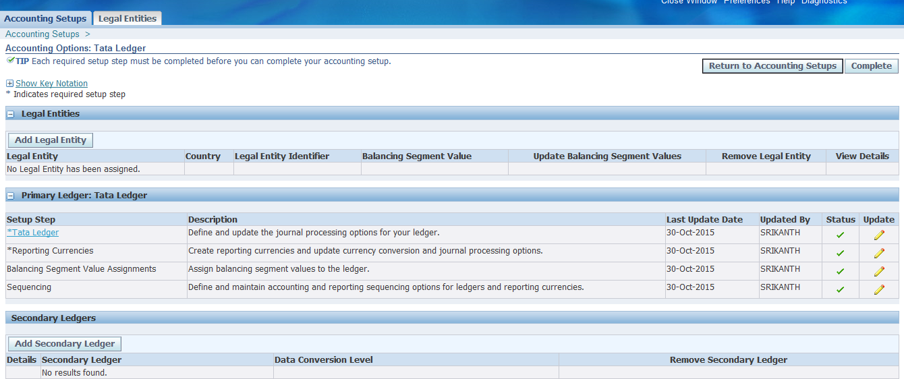Click the Accounting Setups breadcrumb link
This screenshot has height=379, width=904.
(43, 34)
